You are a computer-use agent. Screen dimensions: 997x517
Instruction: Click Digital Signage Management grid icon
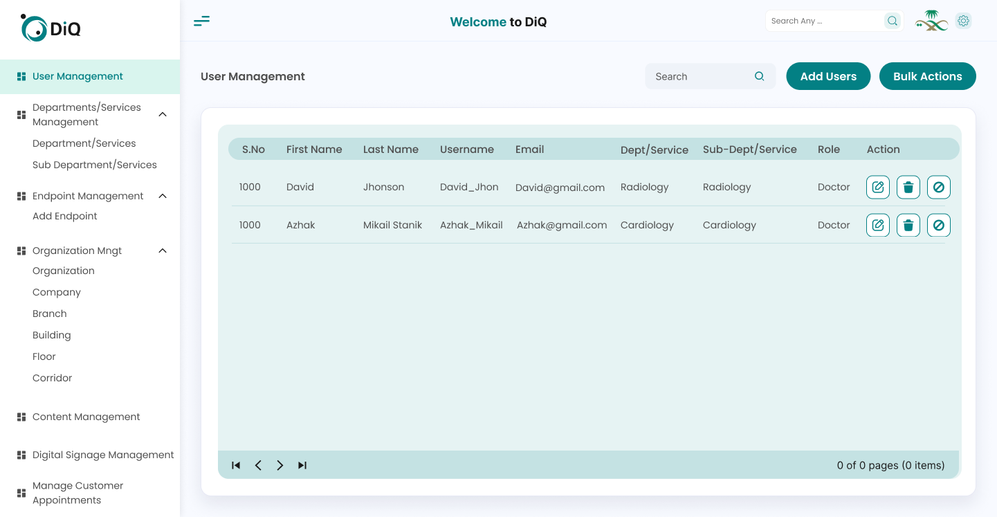pos(21,455)
